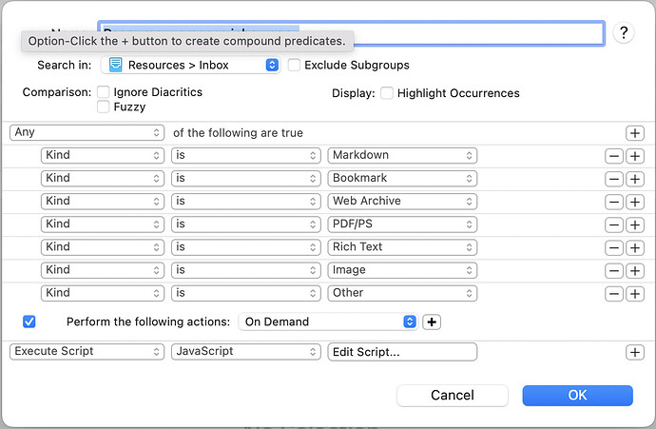Open the PDF/PS value dropdown
Screen dimensions: 656x429
tap(402, 224)
